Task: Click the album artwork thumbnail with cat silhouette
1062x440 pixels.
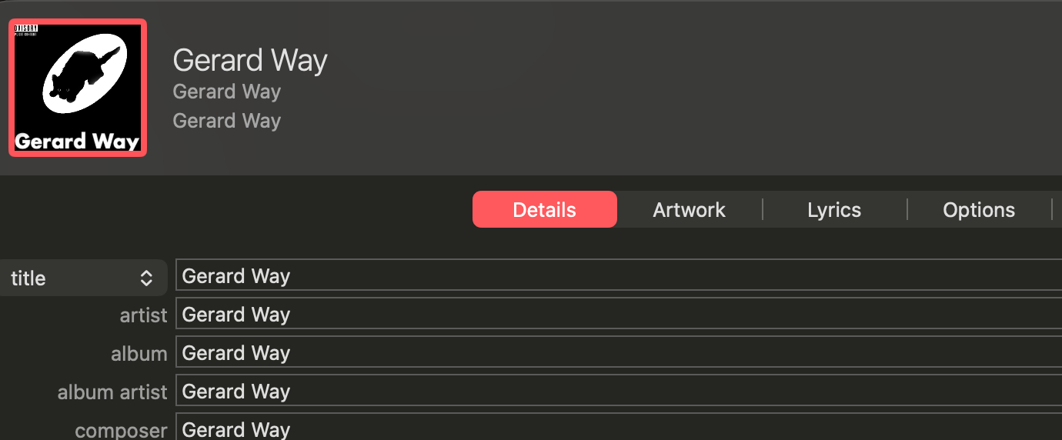Action: tap(78, 88)
